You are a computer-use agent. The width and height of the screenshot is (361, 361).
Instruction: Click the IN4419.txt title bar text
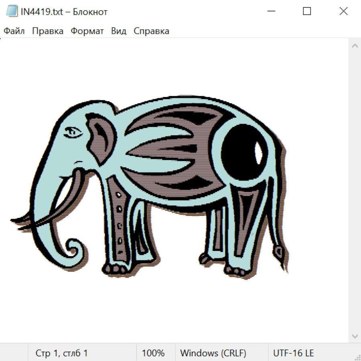[64, 12]
